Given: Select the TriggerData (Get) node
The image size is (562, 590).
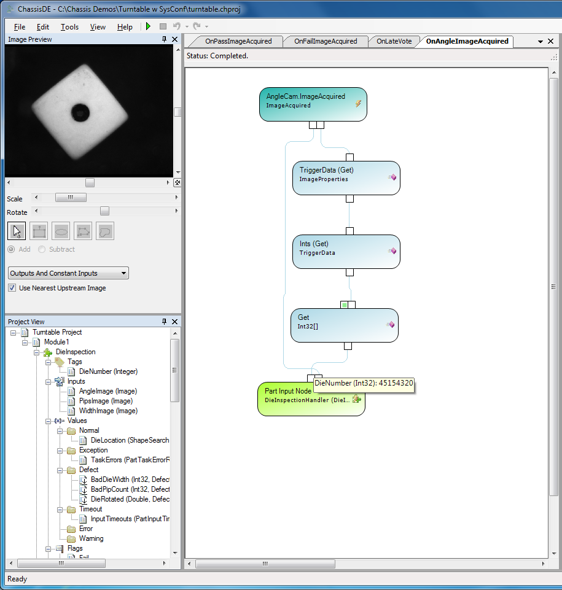Looking at the screenshot, I should point(346,178).
